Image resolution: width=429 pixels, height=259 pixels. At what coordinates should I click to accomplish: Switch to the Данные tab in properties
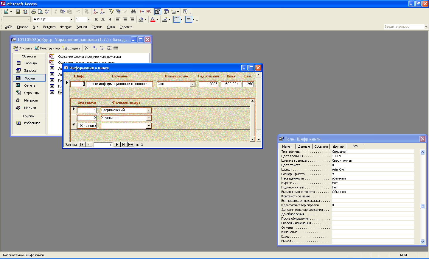[304, 146]
